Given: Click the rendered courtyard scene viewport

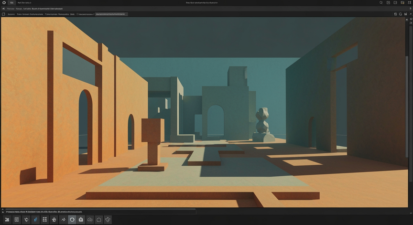Looking at the screenshot, I should 205,112.
